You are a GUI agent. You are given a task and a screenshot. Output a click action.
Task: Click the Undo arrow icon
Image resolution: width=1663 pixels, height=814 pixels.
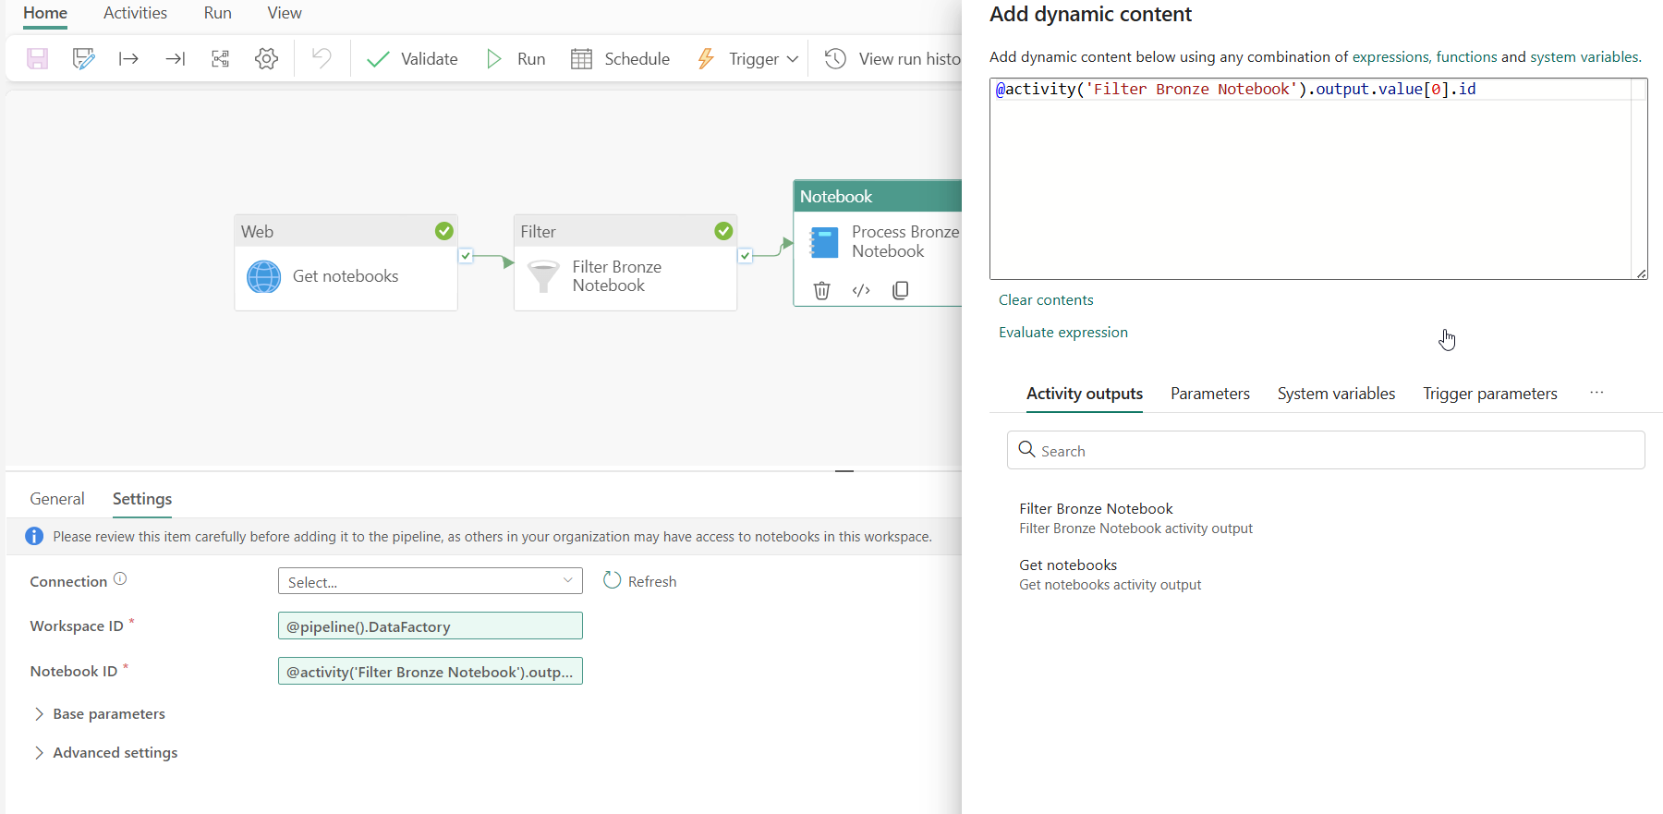322,58
